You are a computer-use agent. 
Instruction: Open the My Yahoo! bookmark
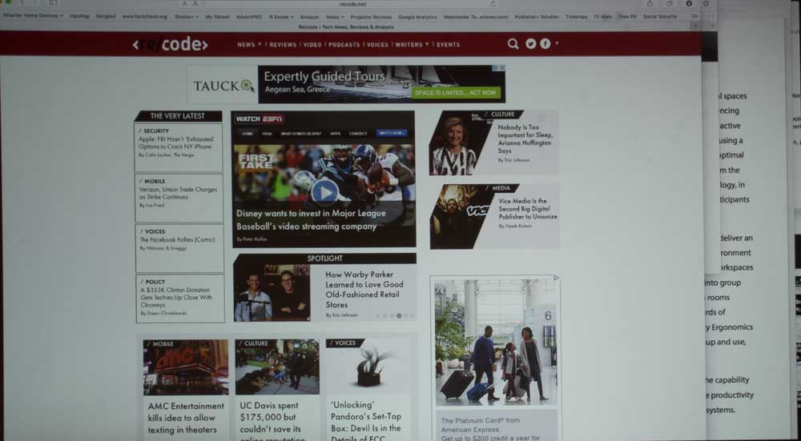point(217,16)
